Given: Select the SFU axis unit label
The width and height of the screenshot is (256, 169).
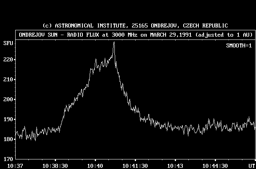Looking at the screenshot, I should click(8, 43).
